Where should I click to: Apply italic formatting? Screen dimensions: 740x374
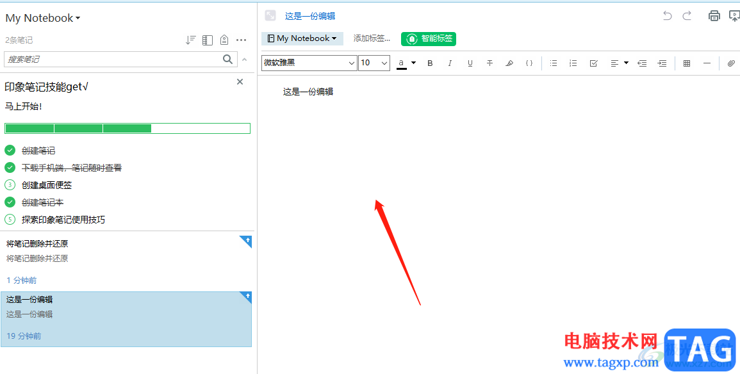click(450, 63)
